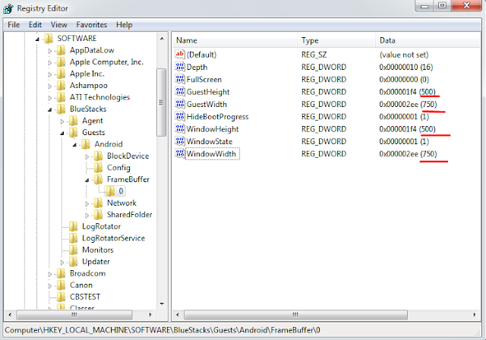This screenshot has height=340, width=486.
Task: Click the Canon folder icon
Action: tap(61, 285)
